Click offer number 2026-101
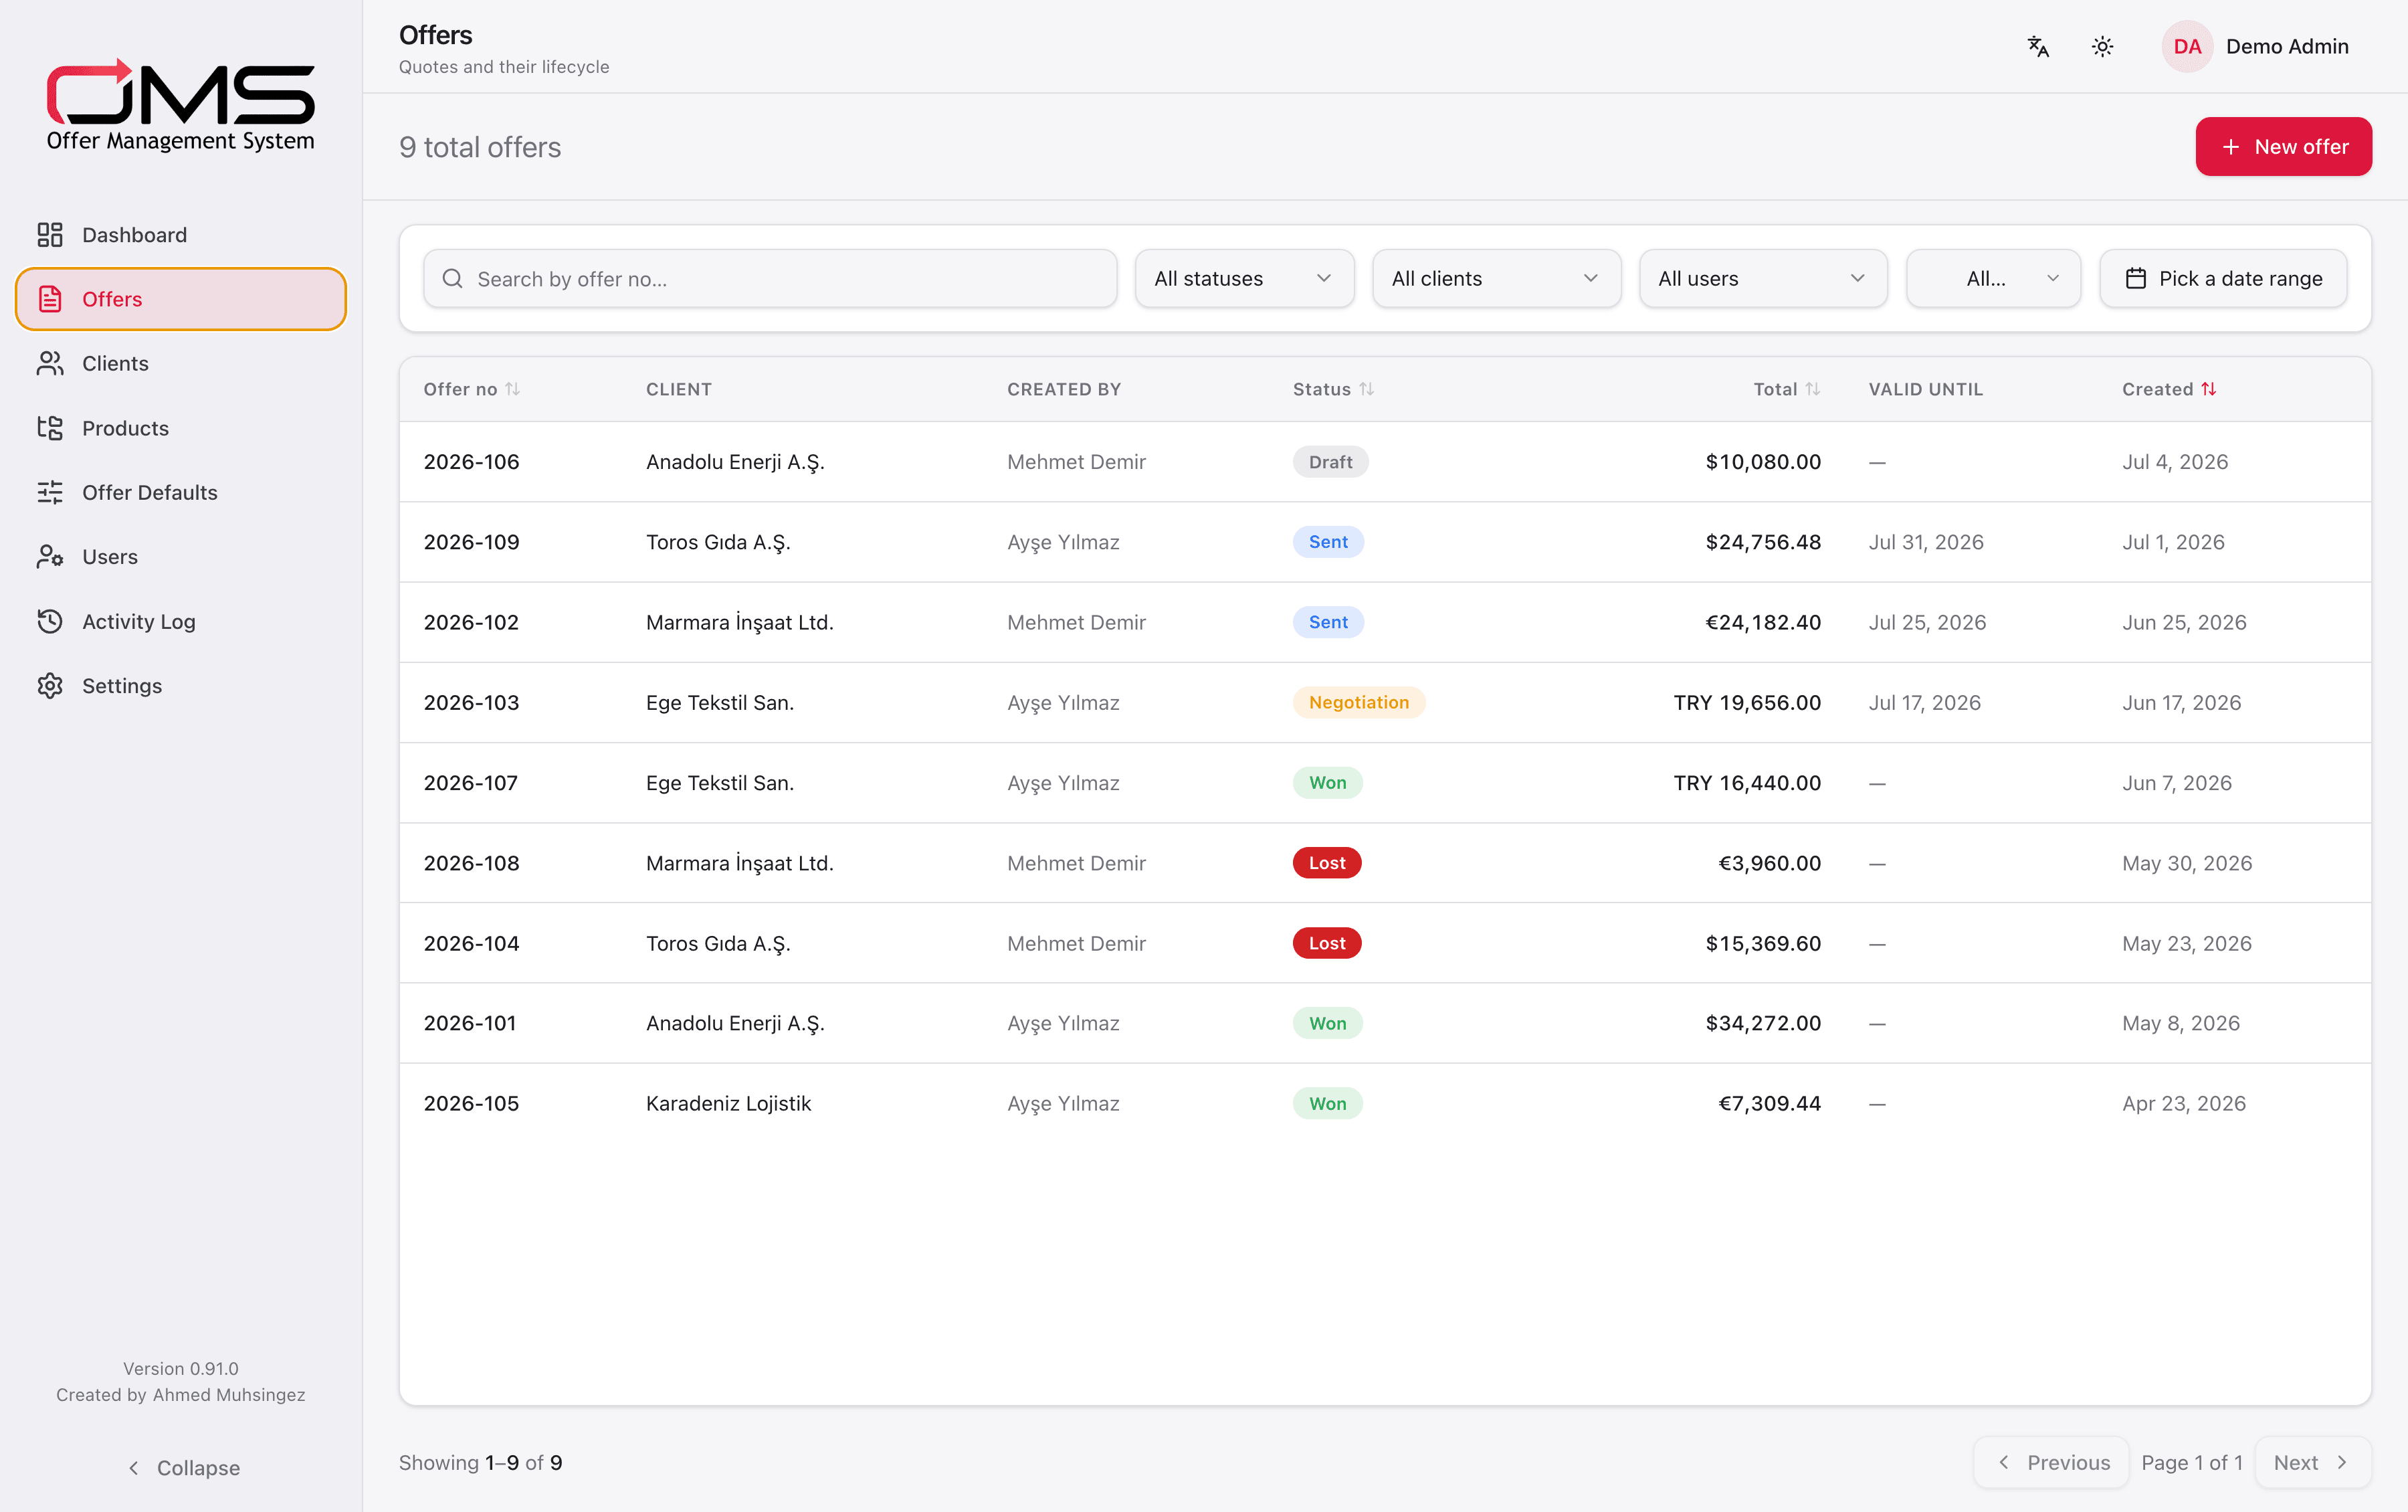Image resolution: width=2408 pixels, height=1512 pixels. [x=470, y=1023]
